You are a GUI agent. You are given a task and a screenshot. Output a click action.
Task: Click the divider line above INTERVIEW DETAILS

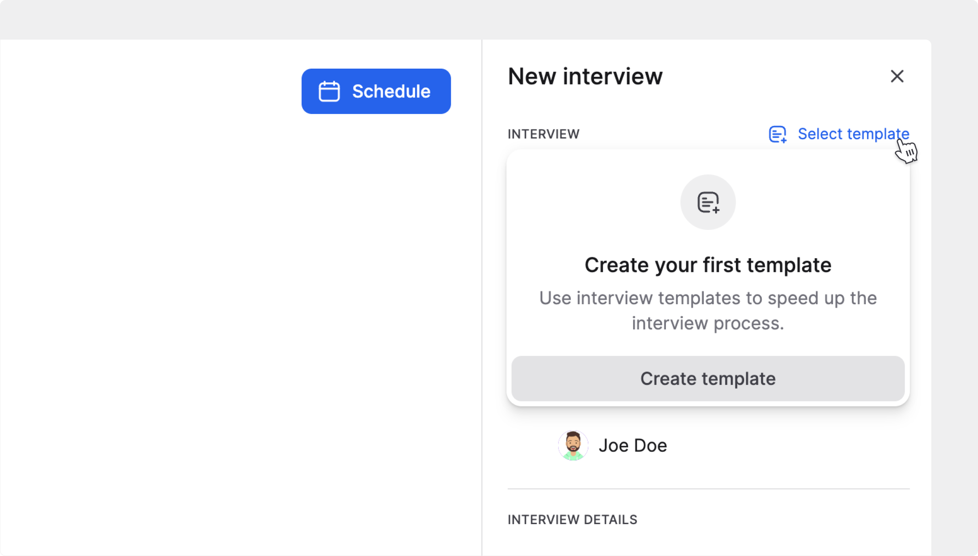point(708,489)
